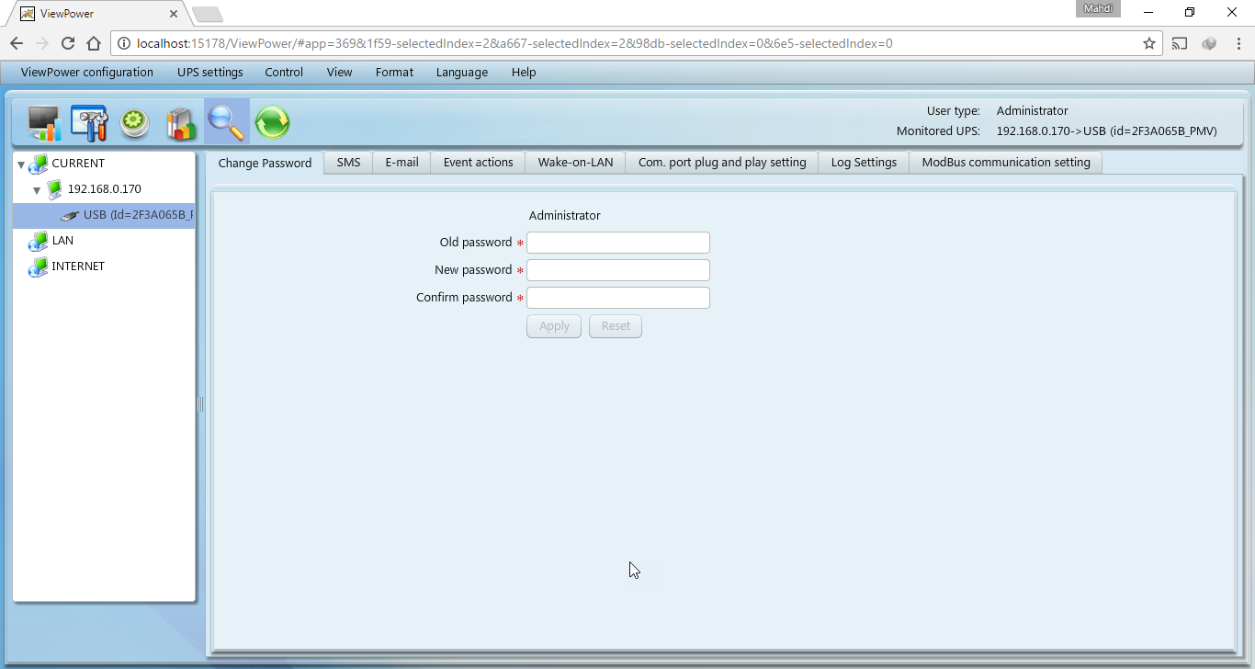The height and width of the screenshot is (669, 1255).
Task: Click the Old password field
Action: 617,243
